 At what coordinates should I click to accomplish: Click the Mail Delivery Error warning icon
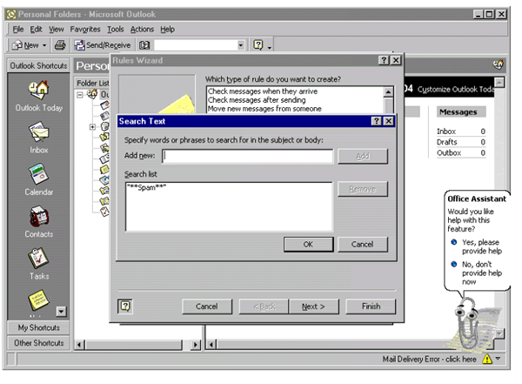[x=486, y=359]
